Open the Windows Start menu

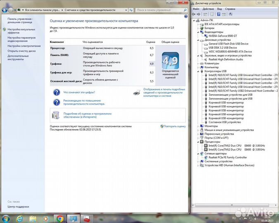click(x=5, y=218)
